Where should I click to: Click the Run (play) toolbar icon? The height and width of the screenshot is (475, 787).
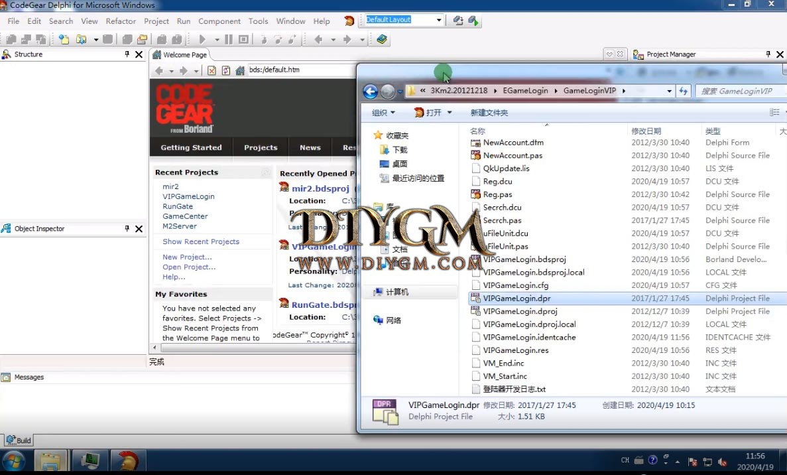pos(202,39)
